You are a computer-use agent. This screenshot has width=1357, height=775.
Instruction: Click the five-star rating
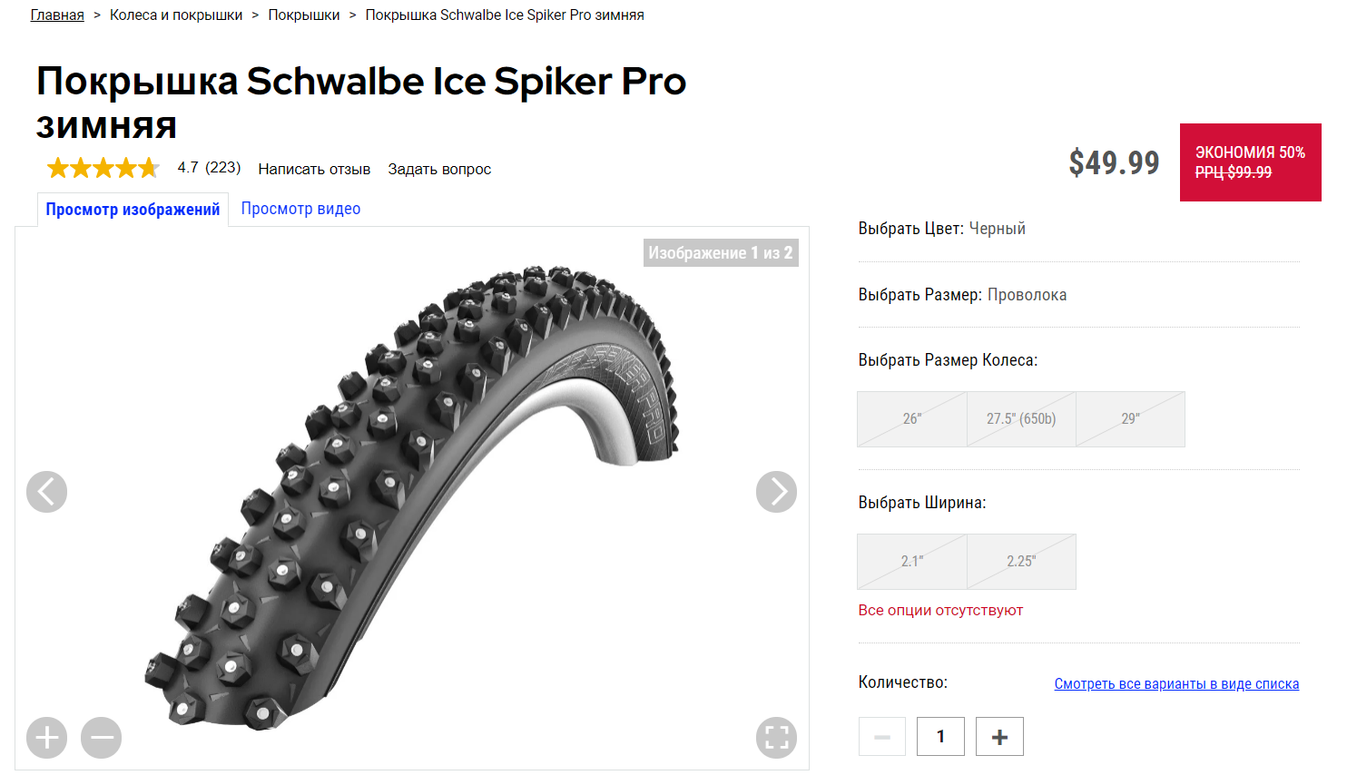coord(103,168)
